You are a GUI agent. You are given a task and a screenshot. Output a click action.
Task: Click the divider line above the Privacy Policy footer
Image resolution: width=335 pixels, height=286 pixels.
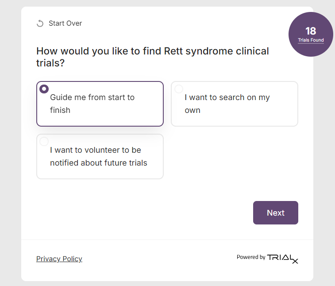pyautogui.click(x=167, y=240)
